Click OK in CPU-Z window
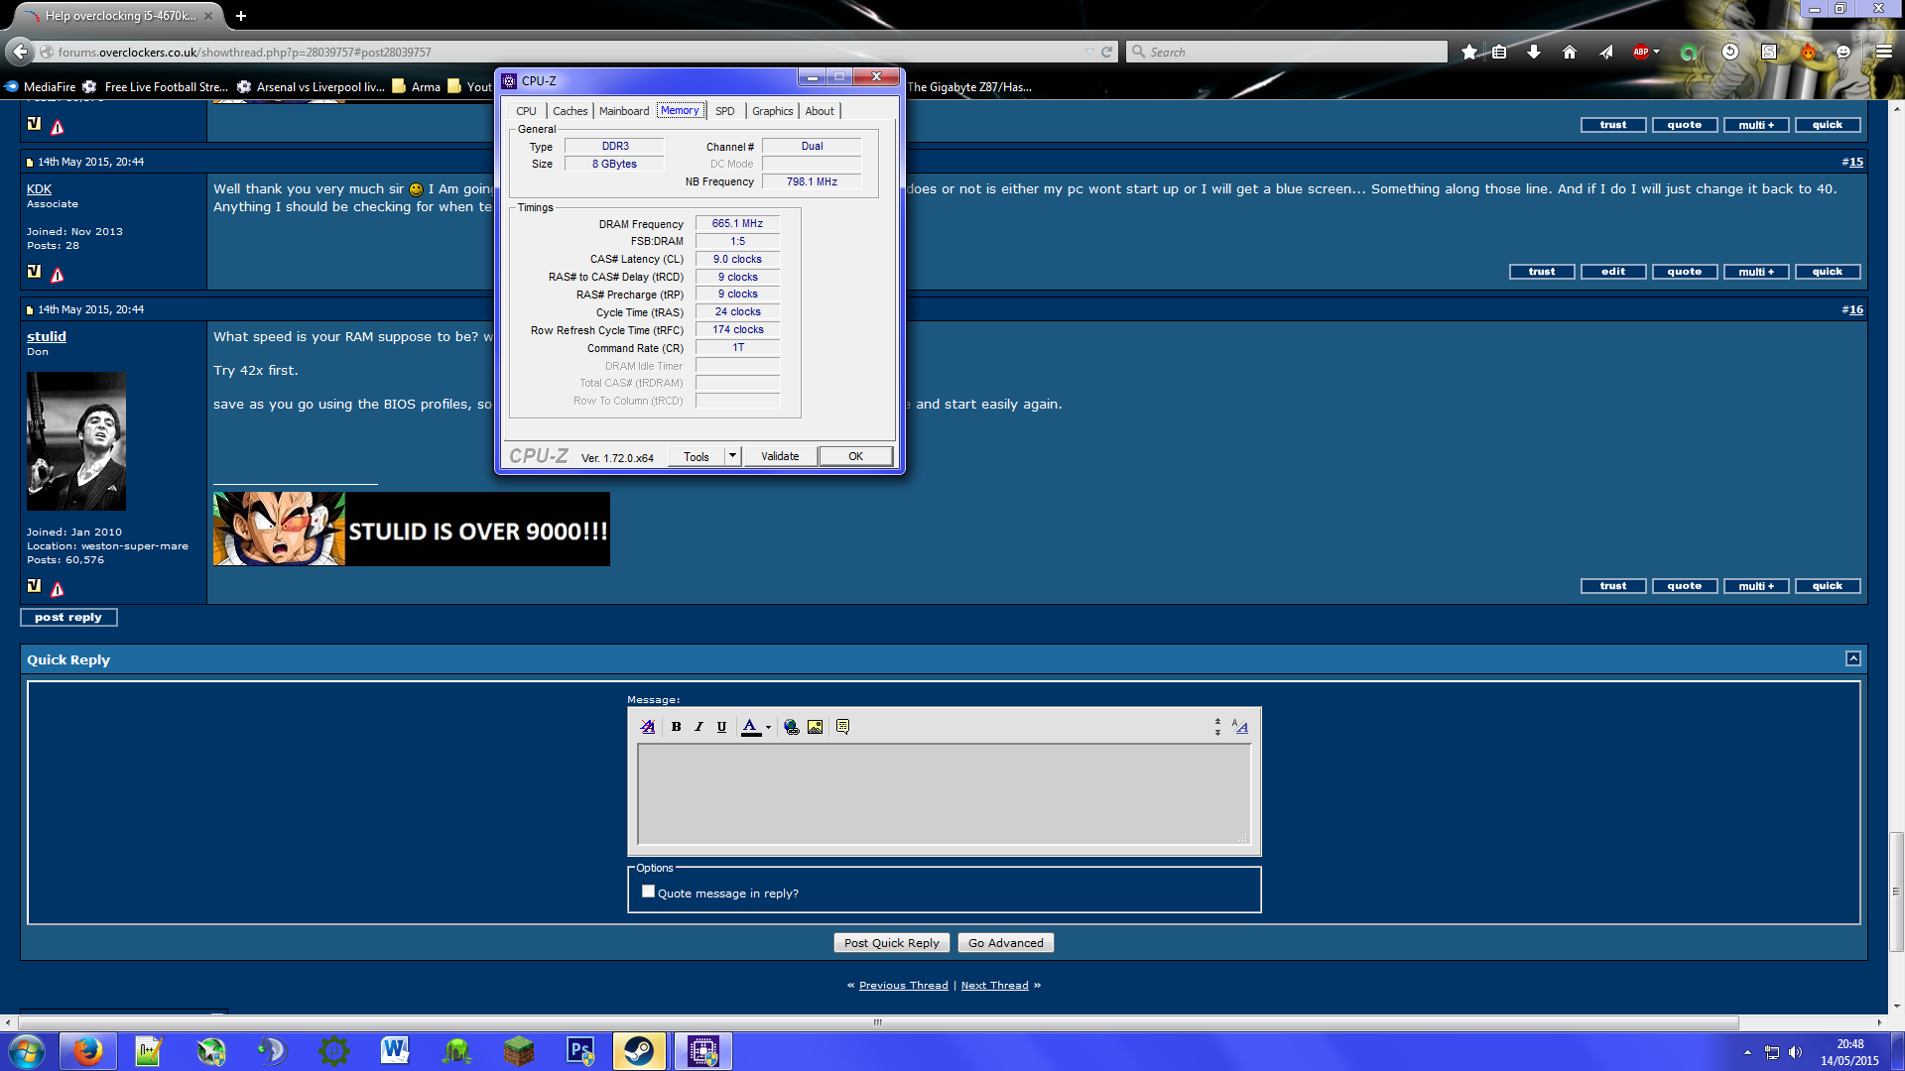The height and width of the screenshot is (1071, 1905). [855, 457]
